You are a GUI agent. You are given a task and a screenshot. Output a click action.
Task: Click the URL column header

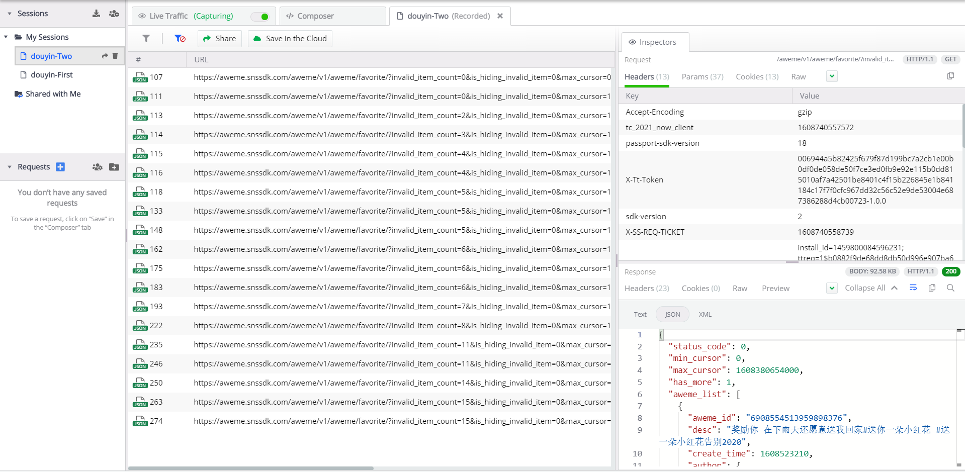(x=400, y=60)
